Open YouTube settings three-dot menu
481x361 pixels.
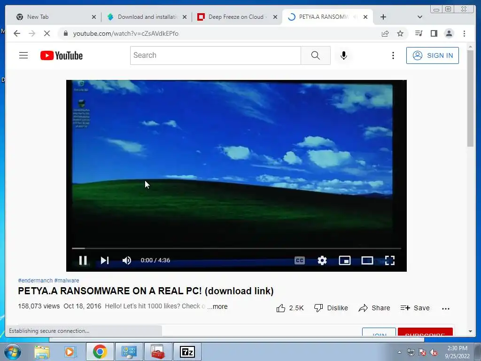pyautogui.click(x=393, y=55)
